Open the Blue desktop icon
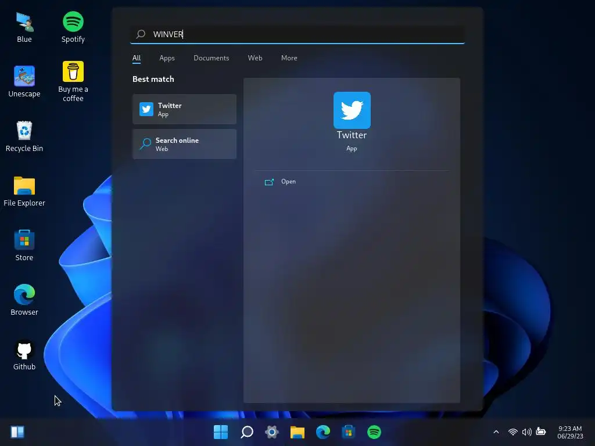The height and width of the screenshot is (446, 595). tap(24, 27)
